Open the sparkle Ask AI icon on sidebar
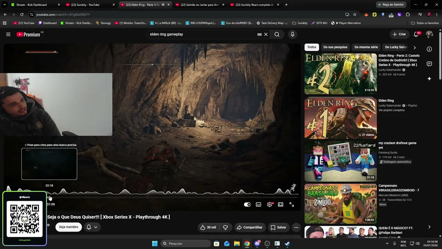The image size is (442, 249). coord(429,79)
